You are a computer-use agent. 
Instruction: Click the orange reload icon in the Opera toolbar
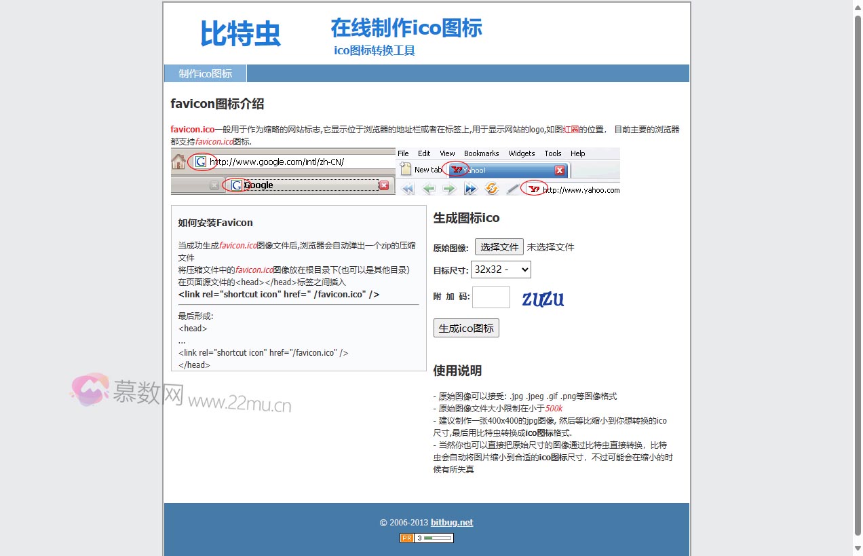point(491,189)
